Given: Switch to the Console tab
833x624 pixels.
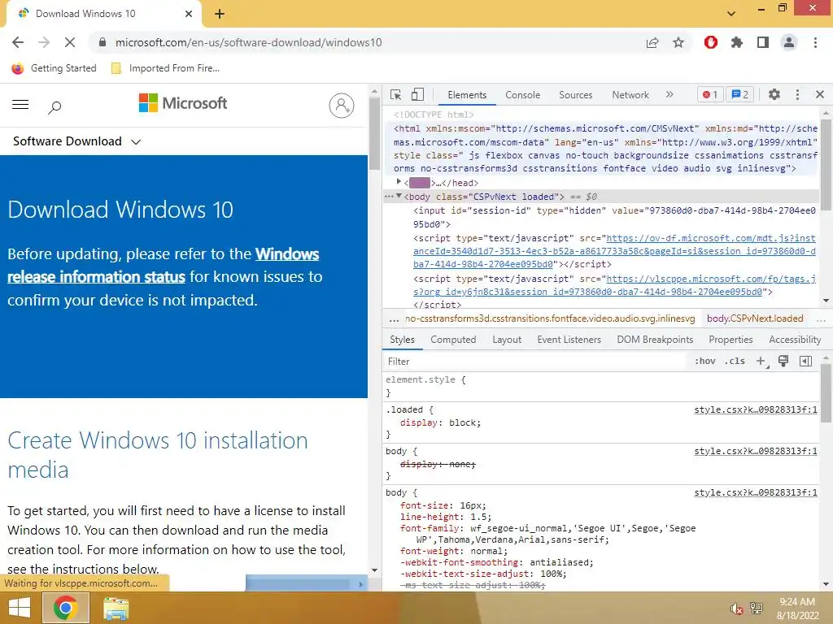Looking at the screenshot, I should coord(523,95).
